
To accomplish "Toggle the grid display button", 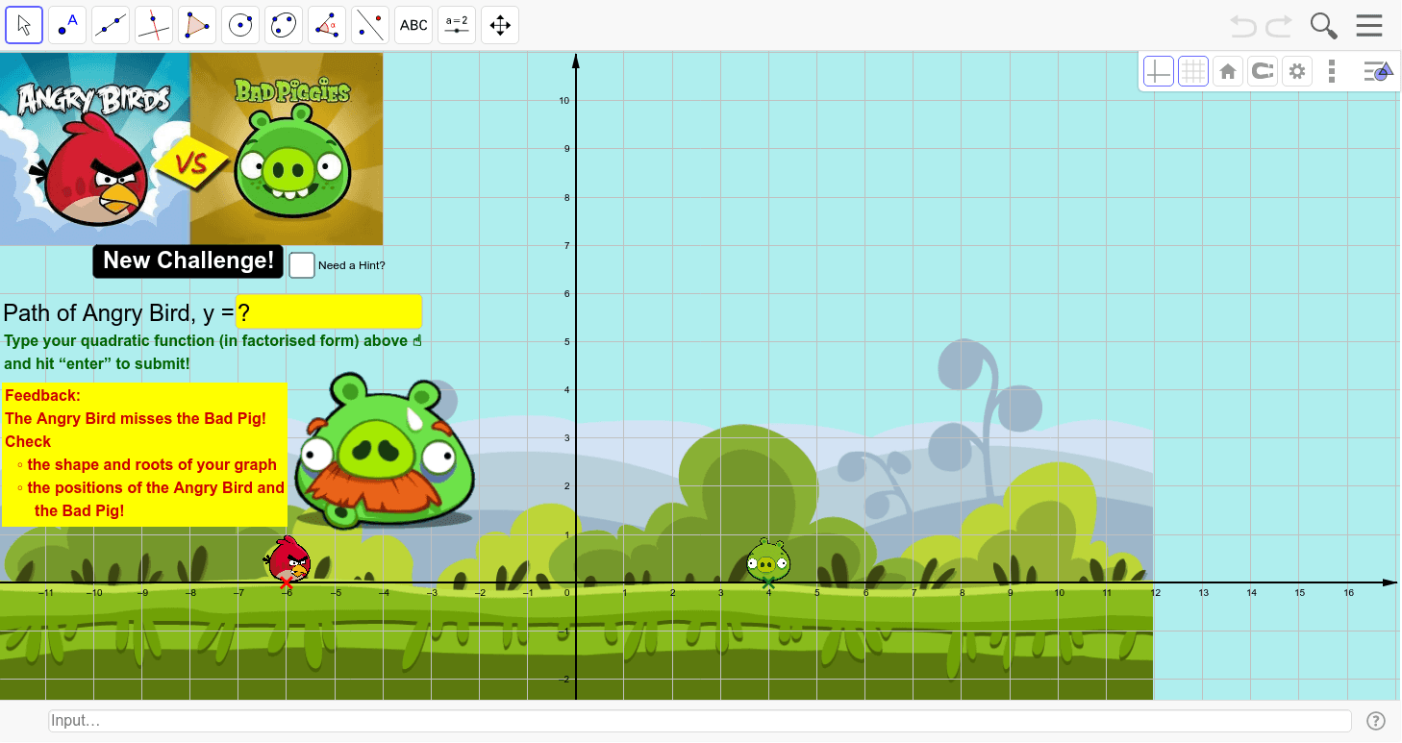I will point(1193,71).
